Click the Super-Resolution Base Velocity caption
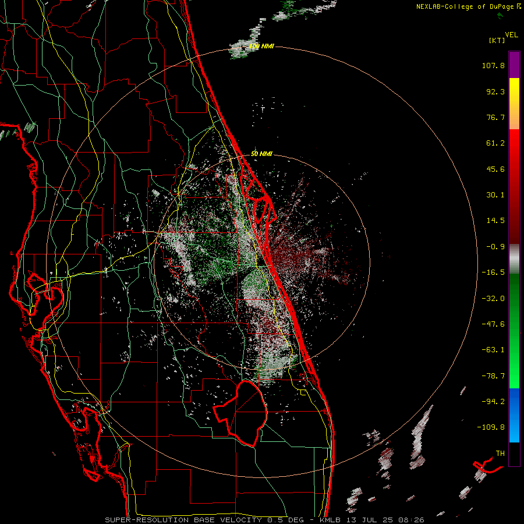The height and width of the screenshot is (524, 524). (x=265, y=520)
